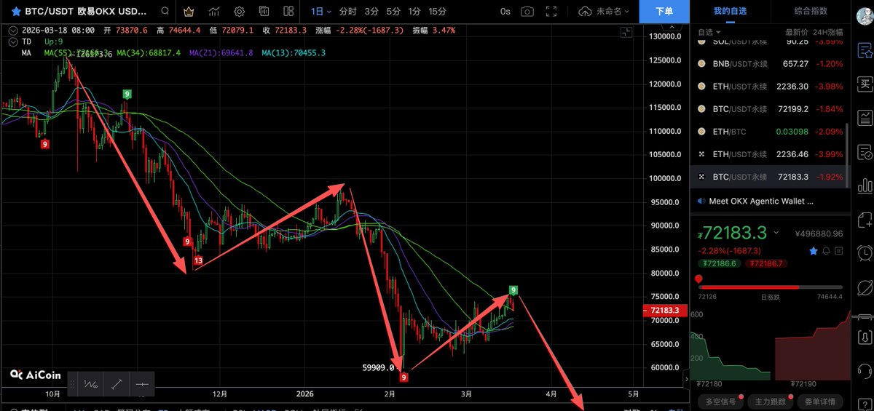This screenshot has height=411, width=874.
Task: Open the 自选 watchlist filter dropdown
Action: pyautogui.click(x=709, y=32)
